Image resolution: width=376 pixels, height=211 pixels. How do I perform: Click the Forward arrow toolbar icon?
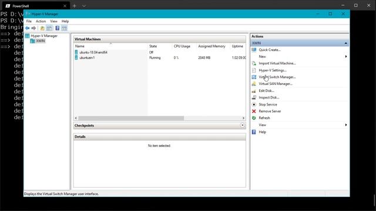click(33, 28)
